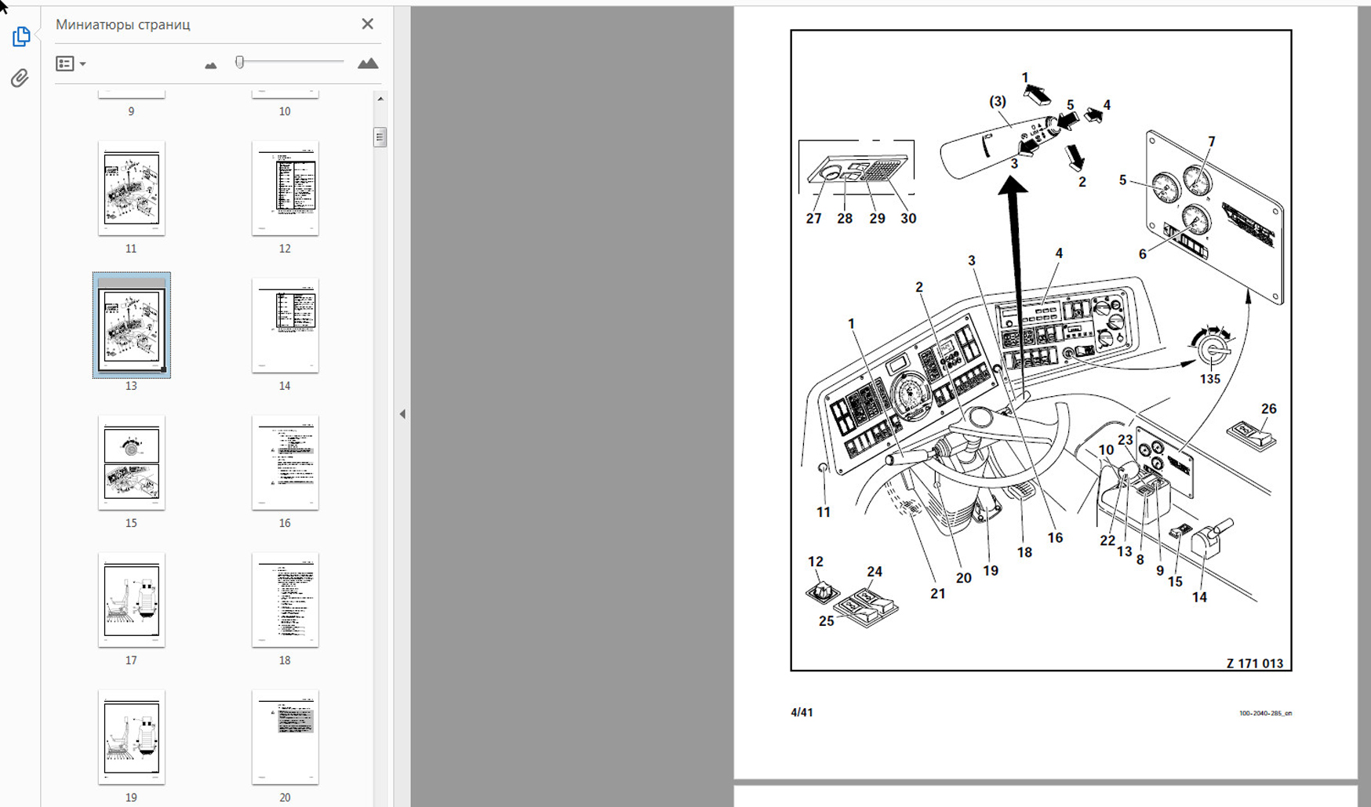Viewport: 1371px width, 807px height.
Task: Jump to page 14 thumbnail
Action: point(285,325)
